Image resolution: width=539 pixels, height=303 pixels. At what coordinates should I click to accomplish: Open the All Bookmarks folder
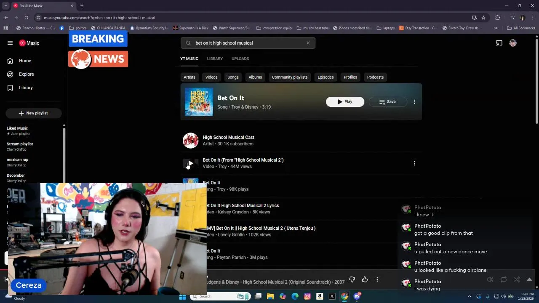click(521, 28)
